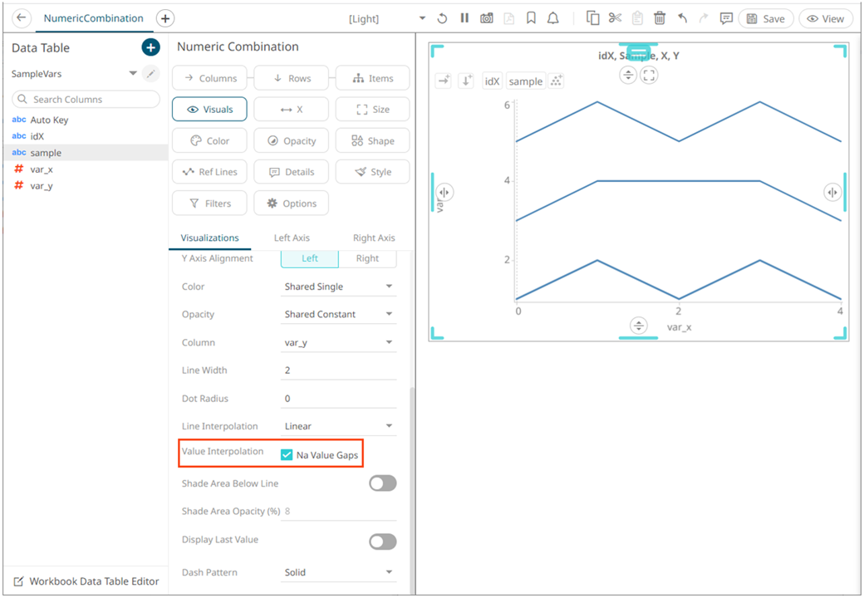Click the undo arrow icon
The width and height of the screenshot is (864, 598).
tap(682, 18)
